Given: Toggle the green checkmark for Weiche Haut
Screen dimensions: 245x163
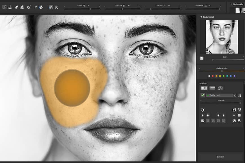Looking at the screenshot, I should 203,95.
